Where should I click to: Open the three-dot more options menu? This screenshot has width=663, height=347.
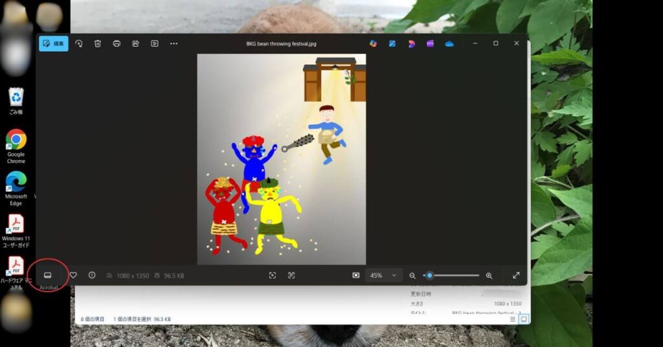pos(174,43)
